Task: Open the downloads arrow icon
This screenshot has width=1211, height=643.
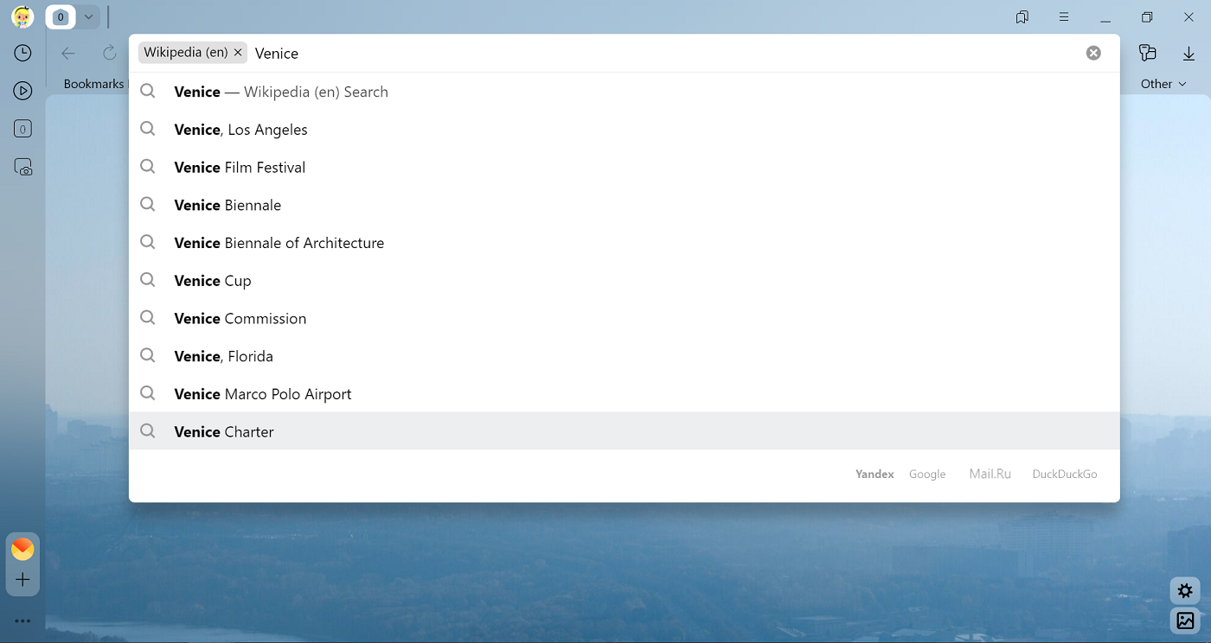Action: click(1189, 54)
